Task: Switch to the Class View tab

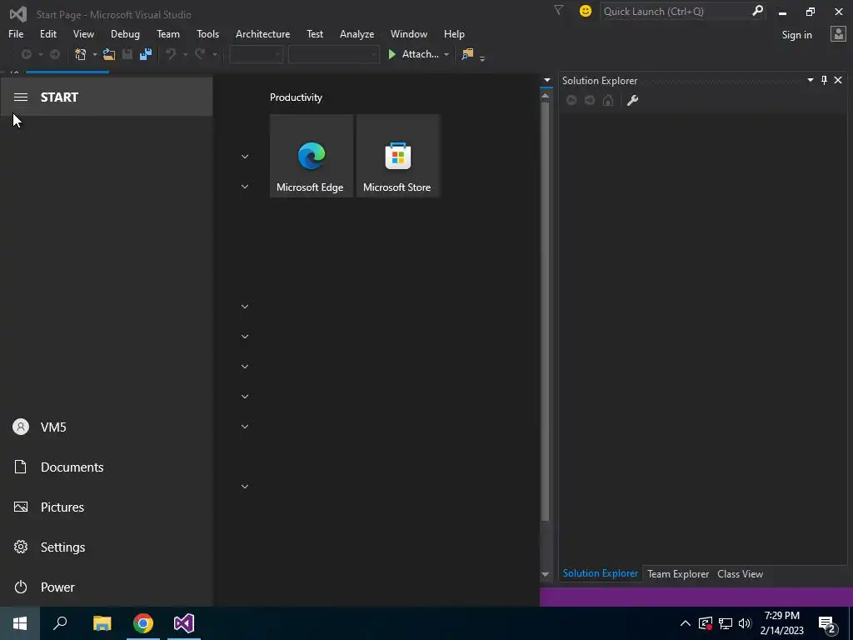Action: click(x=740, y=573)
